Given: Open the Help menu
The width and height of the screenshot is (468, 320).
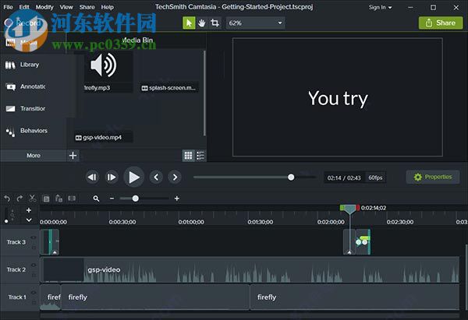Looking at the screenshot, I should coord(107,7).
